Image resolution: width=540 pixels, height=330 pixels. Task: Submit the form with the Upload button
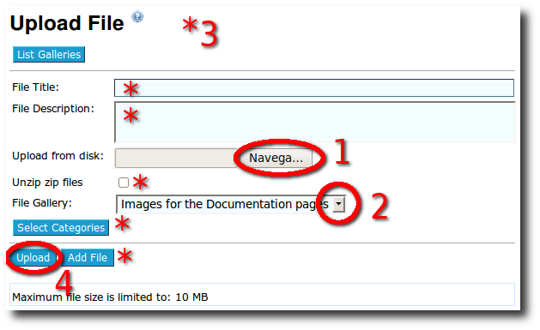33,258
